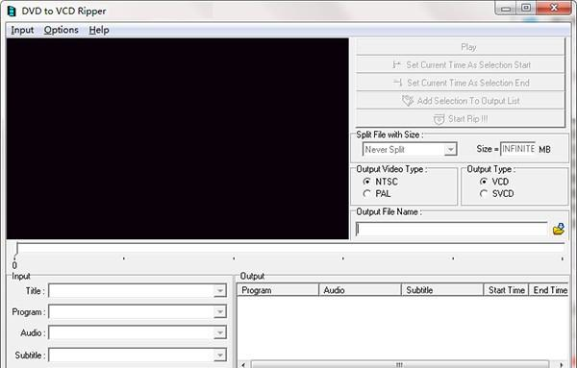Expand the Subtitle dropdown
The width and height of the screenshot is (577, 368).
click(x=219, y=356)
